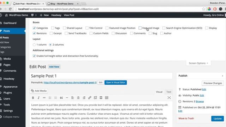226x127 pixels.
Task: Click Preview Changes button
Action: point(213,83)
